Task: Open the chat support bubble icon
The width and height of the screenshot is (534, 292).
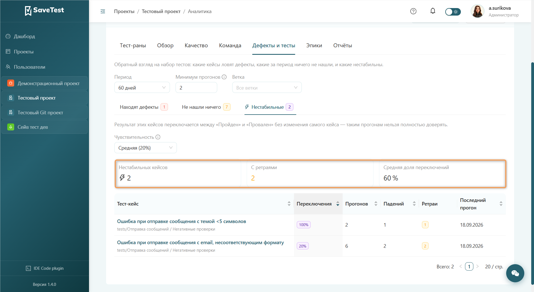Action: click(x=515, y=273)
